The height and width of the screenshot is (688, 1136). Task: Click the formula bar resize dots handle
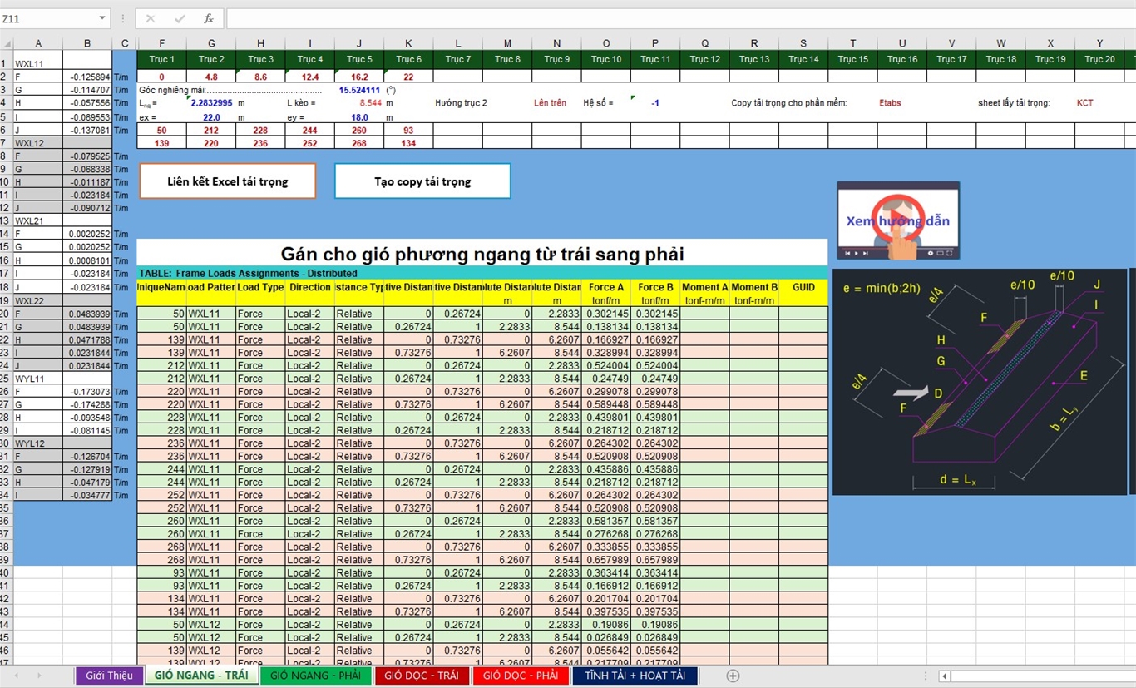(x=123, y=18)
